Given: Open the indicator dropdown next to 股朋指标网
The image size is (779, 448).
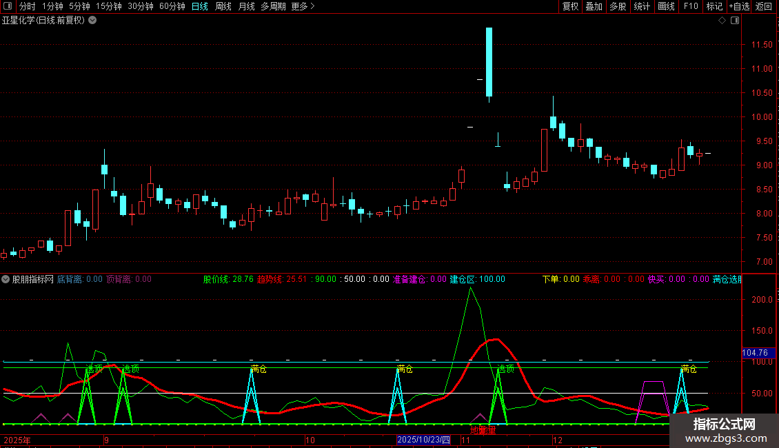Looking at the screenshot, I should click(6, 279).
